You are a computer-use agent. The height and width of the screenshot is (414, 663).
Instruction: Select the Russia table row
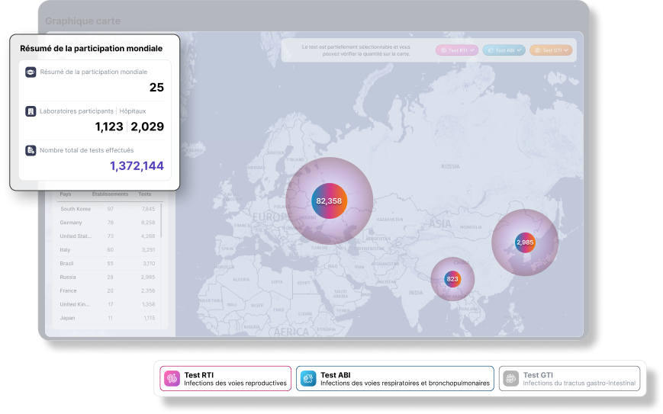[108, 277]
